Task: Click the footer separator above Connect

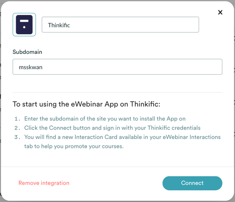Action: [x=117, y=167]
